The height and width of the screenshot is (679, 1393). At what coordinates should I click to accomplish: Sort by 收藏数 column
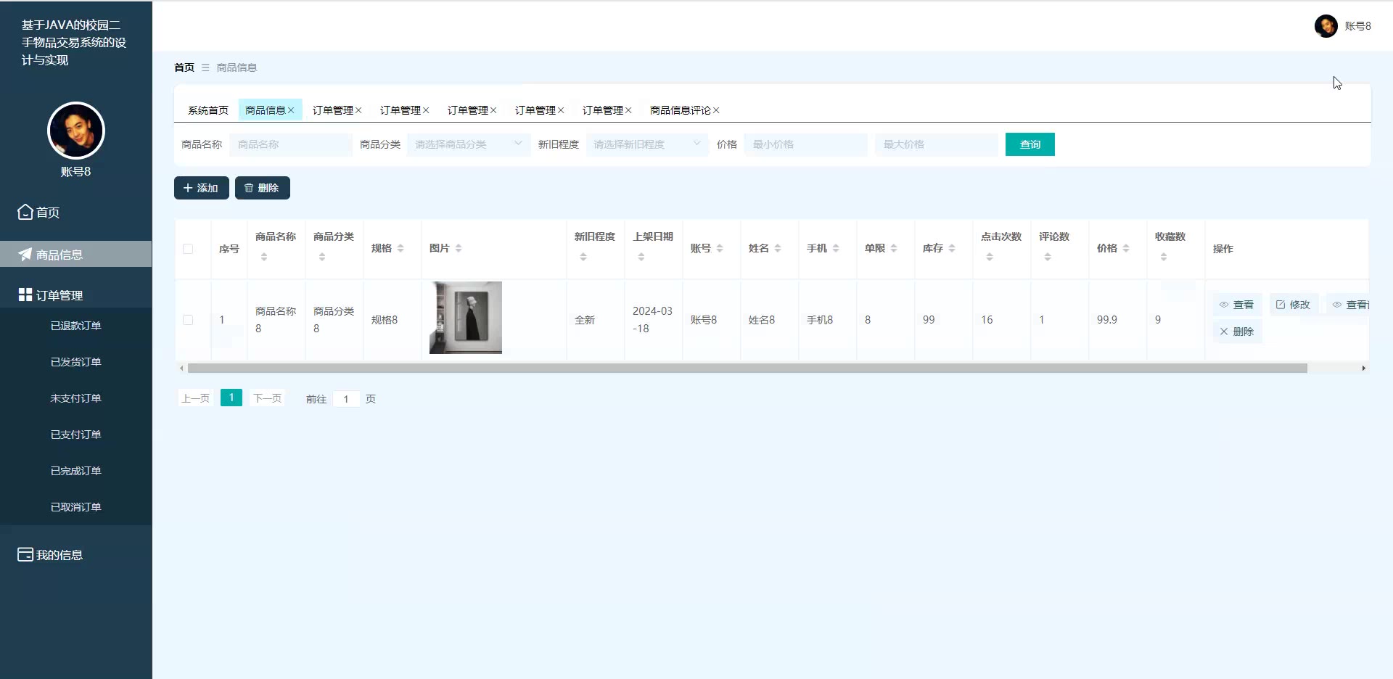coord(1164,257)
